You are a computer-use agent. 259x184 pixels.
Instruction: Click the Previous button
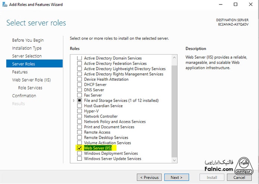tap(150, 177)
